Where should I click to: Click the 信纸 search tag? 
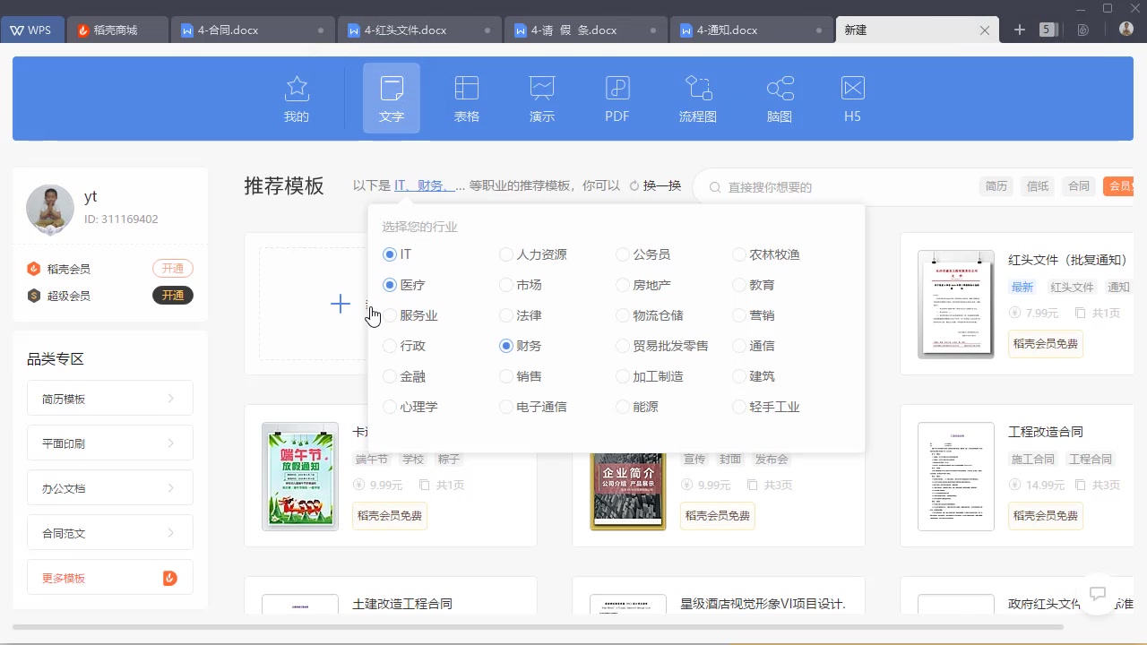coord(1038,186)
